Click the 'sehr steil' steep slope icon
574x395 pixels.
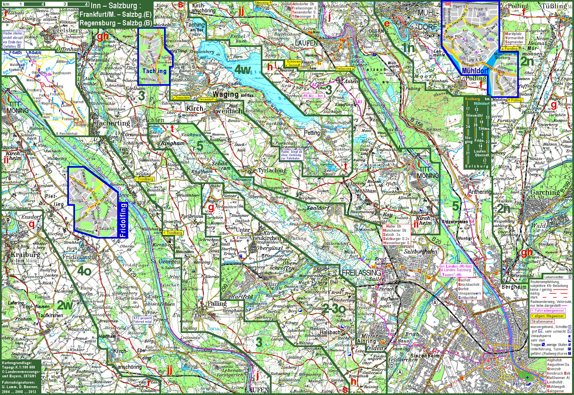pyautogui.click(x=570, y=340)
